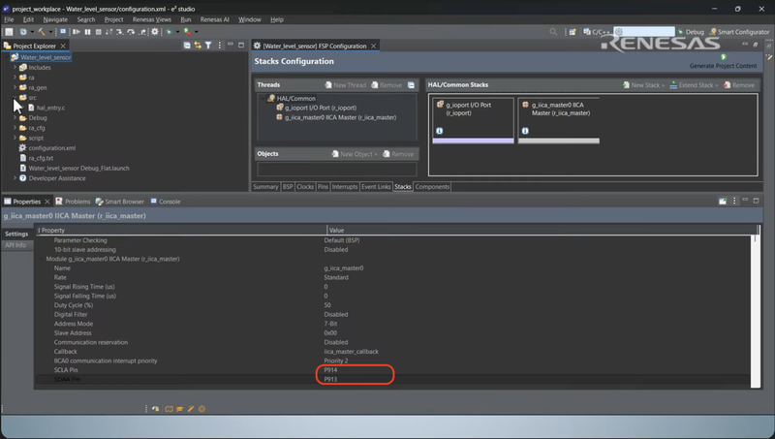Click the Resume debug toolbar icon

[x=77, y=32]
